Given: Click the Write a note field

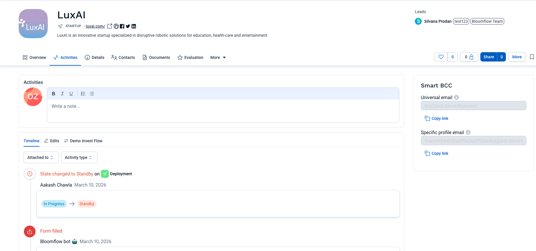Looking at the screenshot, I should click(x=223, y=111).
